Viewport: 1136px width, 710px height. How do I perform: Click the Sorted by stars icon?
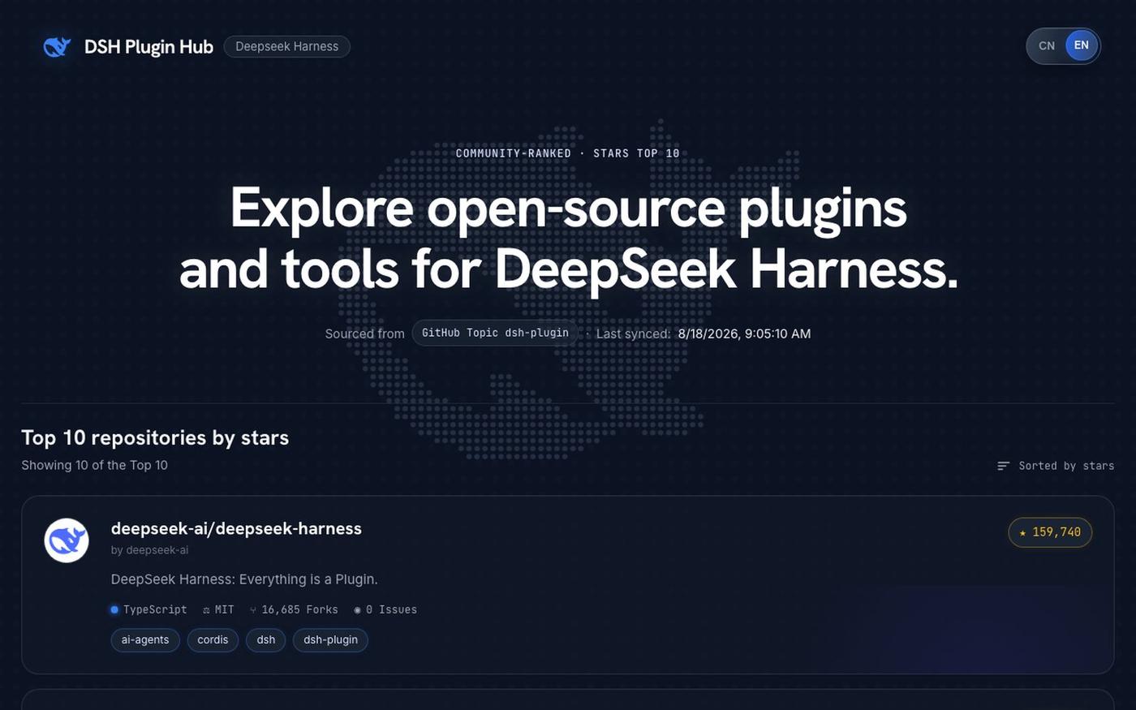tap(1003, 466)
